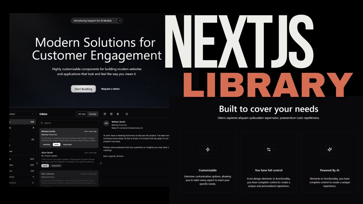
Task: Open Alice Smith's Re: Project Update email
Action: [x=69, y=159]
